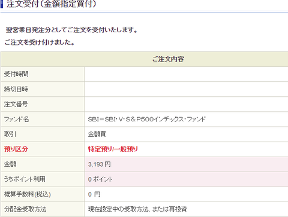This screenshot has width=288, height=217.
Task: Click the message ご注文を受け付けました。
Action: (40, 42)
